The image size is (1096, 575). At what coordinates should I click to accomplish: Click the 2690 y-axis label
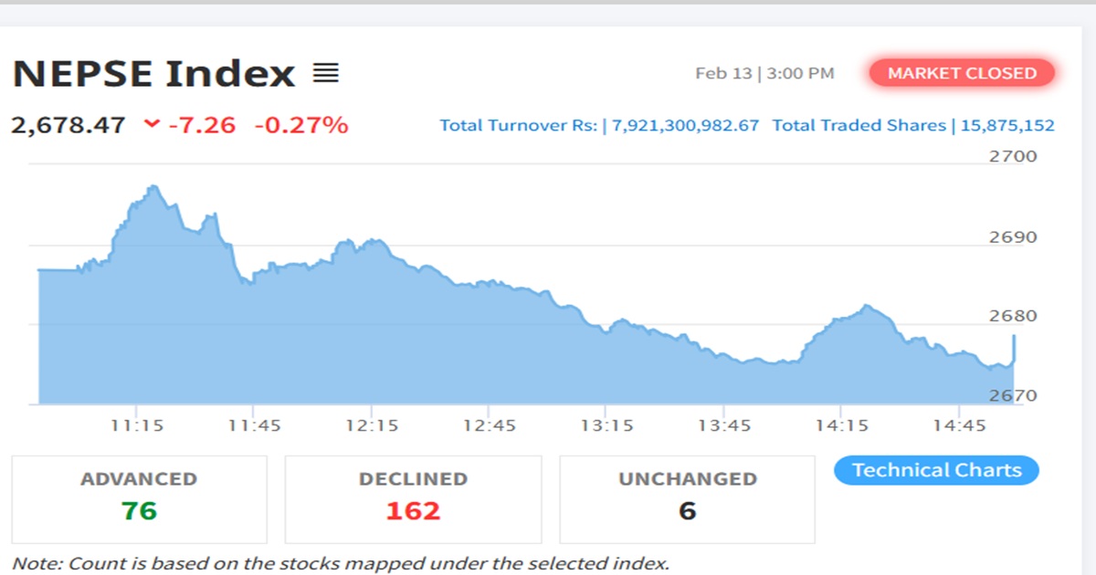[1013, 237]
